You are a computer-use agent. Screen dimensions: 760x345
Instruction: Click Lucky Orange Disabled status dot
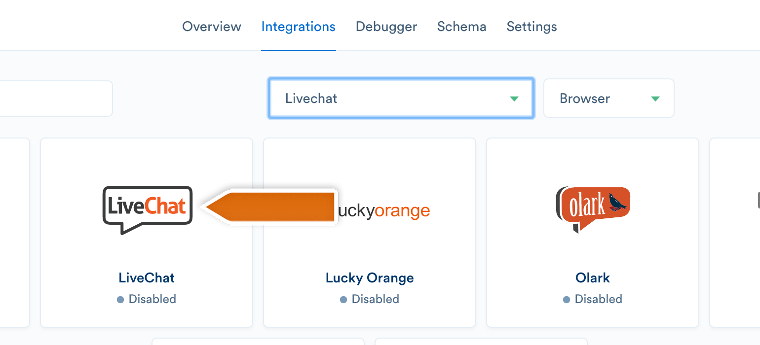pos(343,299)
